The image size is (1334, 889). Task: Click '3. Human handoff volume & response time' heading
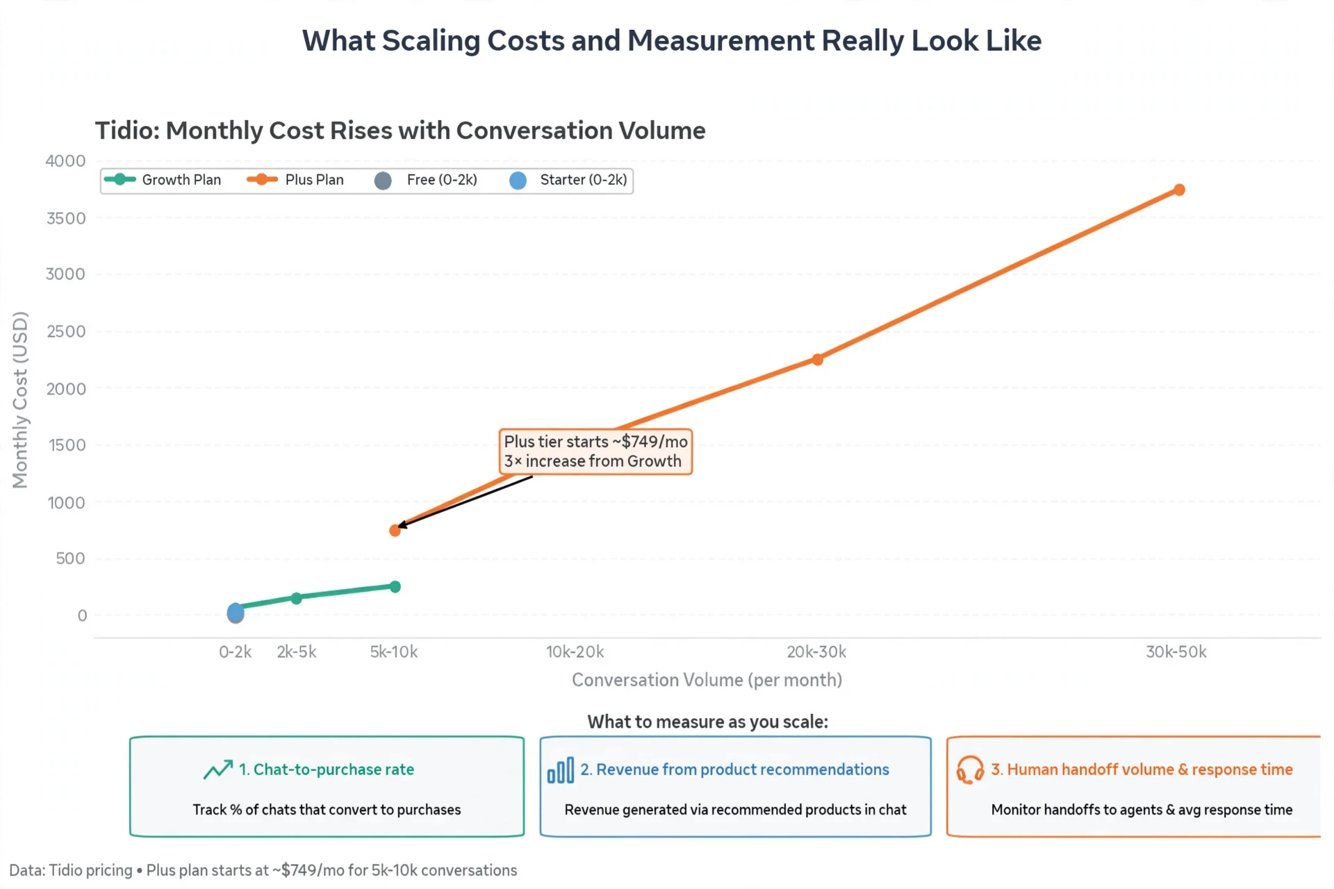tap(1142, 770)
